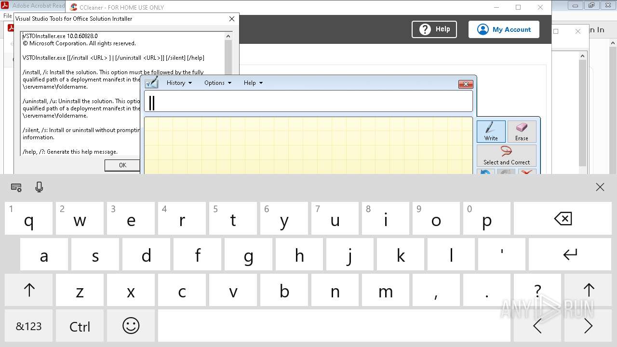
Task: Close the touch keyboard
Action: click(x=600, y=187)
